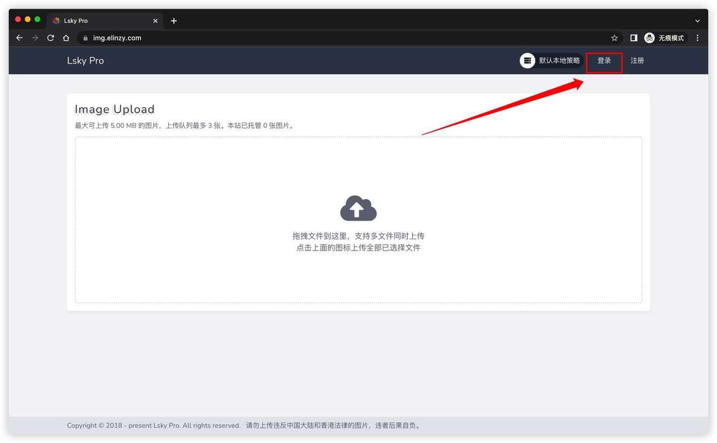This screenshot has height=443, width=717.
Task: Click the bookmark star icon
Action: [614, 38]
